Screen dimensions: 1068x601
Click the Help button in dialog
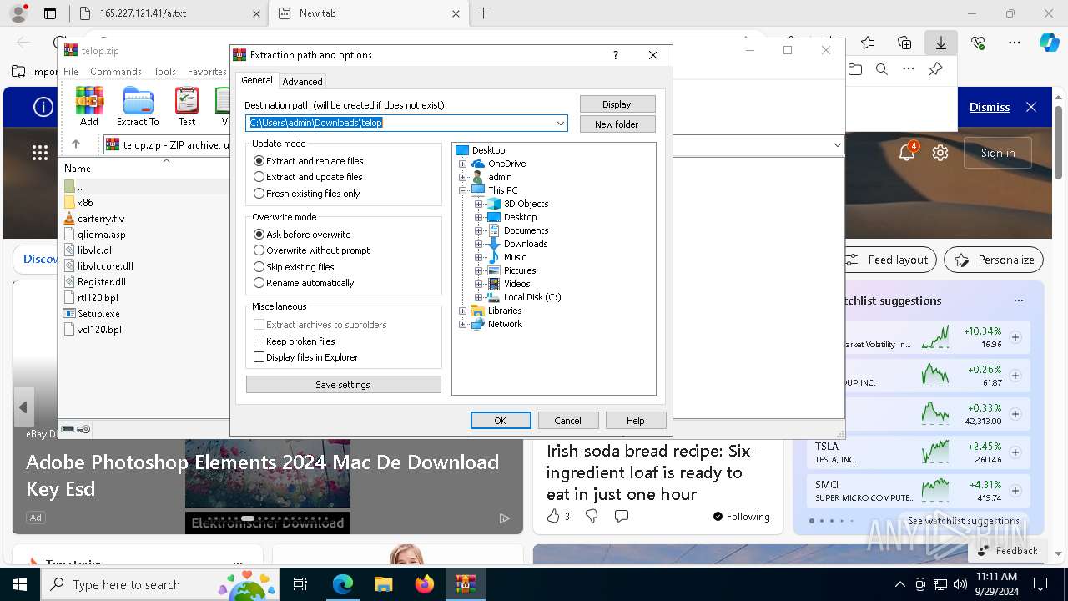click(x=636, y=421)
